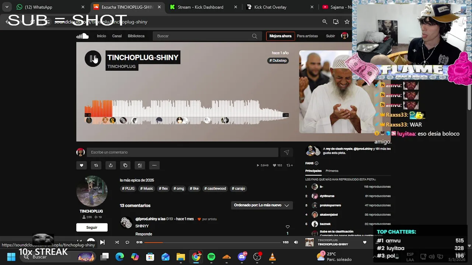Write in the 'Escribe un comentario' field

(x=182, y=152)
